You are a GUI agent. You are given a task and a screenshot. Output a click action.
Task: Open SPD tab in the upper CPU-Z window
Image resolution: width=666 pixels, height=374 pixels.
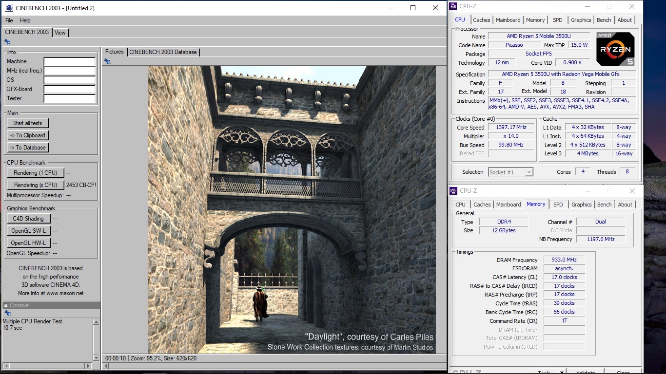[558, 20]
